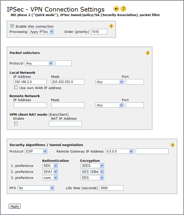Click the Life time (seconds) field
This screenshot has width=184, height=215.
click(x=112, y=188)
